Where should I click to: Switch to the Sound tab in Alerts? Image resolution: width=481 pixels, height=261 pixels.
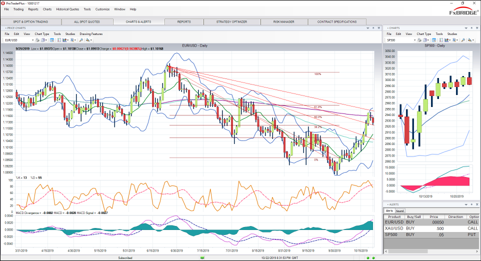tap(400, 211)
